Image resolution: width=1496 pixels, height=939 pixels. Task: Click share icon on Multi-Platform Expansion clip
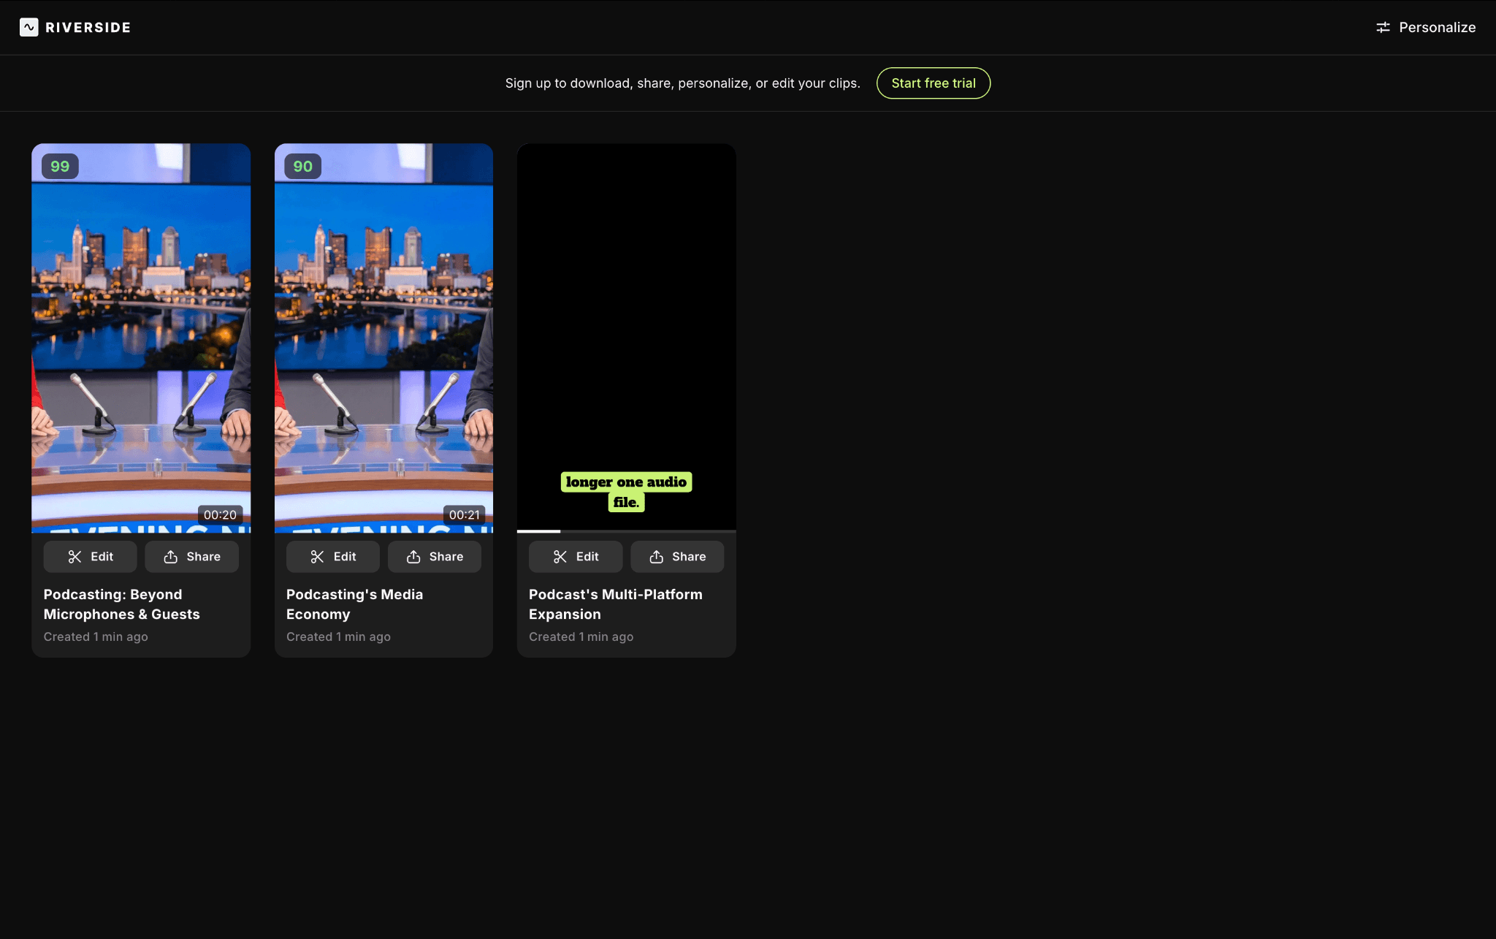[656, 557]
